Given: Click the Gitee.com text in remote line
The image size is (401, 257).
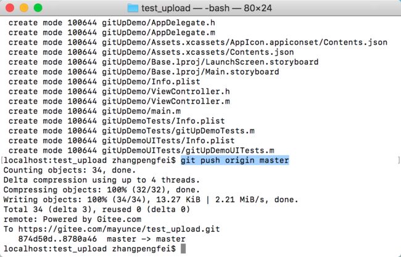Looking at the screenshot, I should 119,219.
